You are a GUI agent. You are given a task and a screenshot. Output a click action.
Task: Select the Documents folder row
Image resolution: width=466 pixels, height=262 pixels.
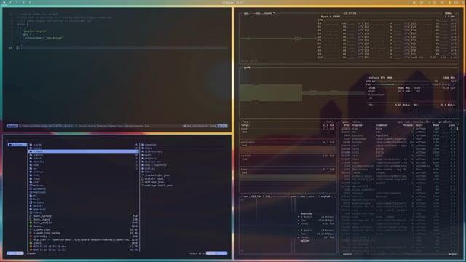pyautogui.click(x=84, y=189)
